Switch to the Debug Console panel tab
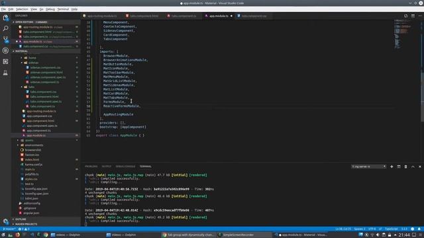424x238 pixels. (x=125, y=167)
